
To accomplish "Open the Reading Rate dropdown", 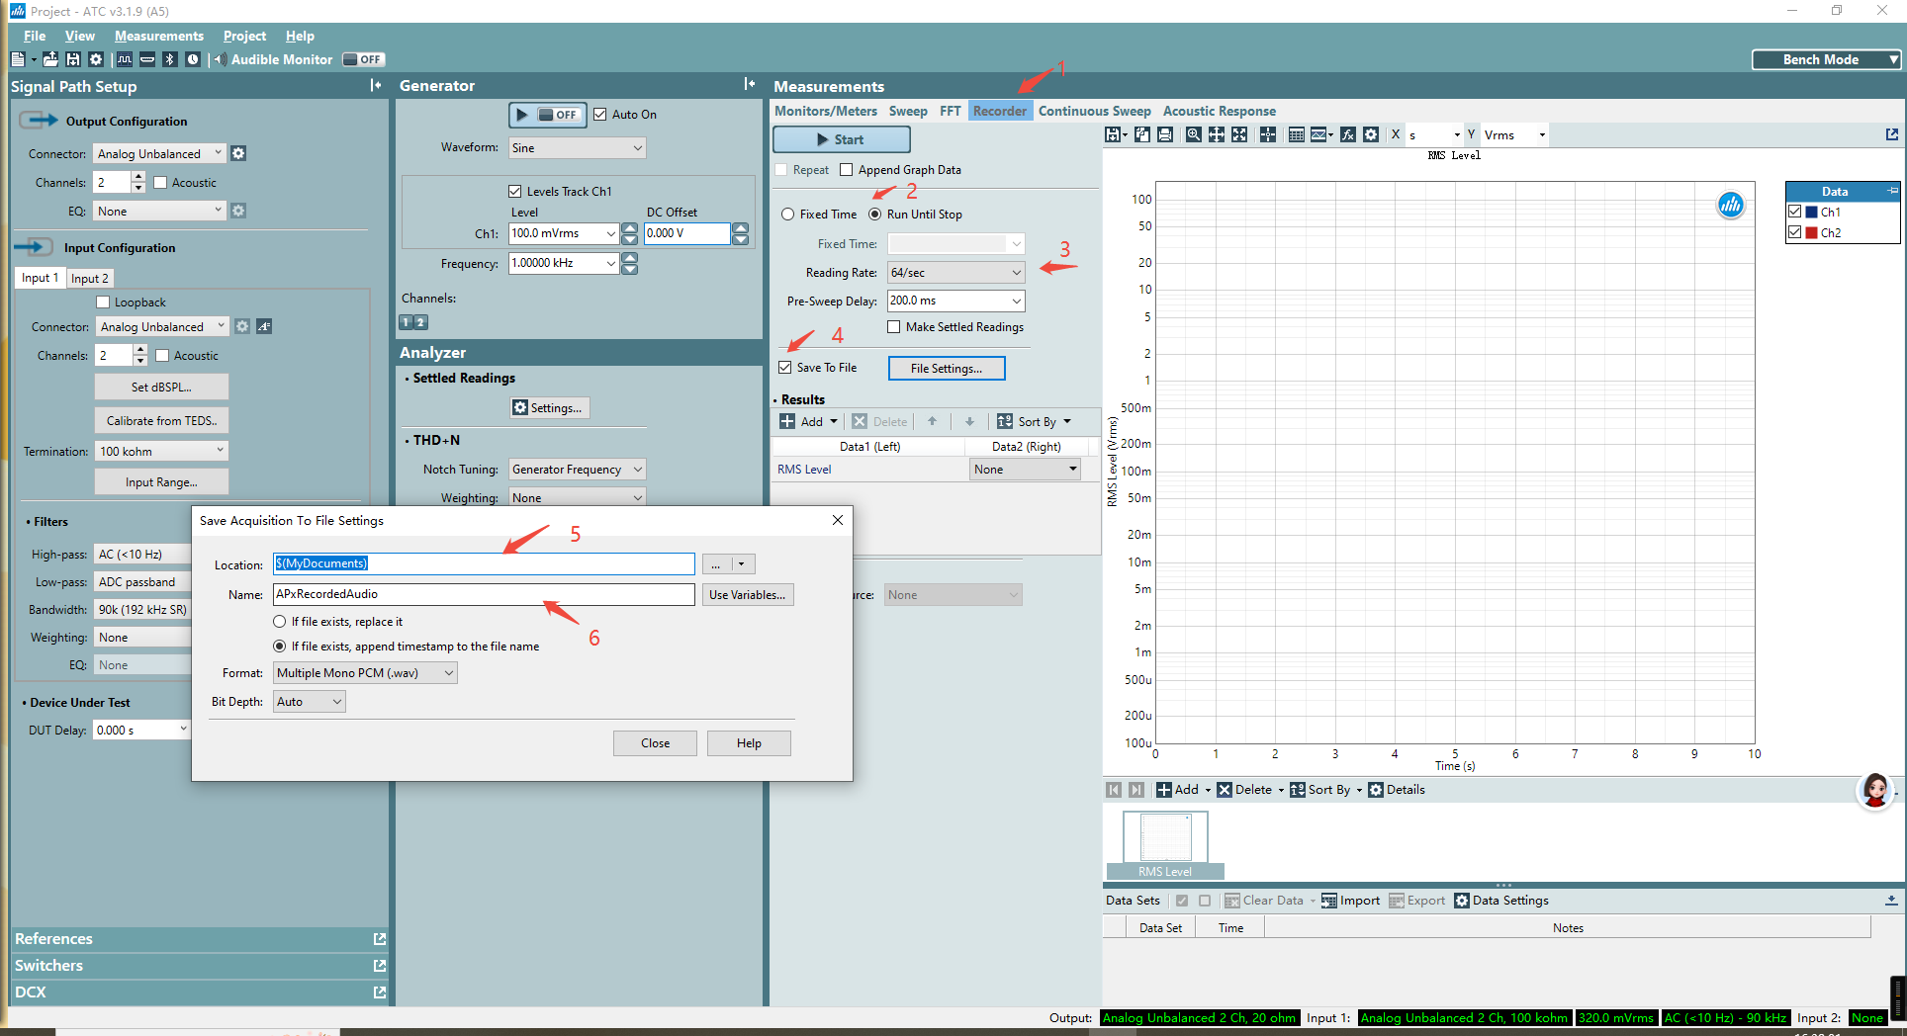I will tap(955, 273).
